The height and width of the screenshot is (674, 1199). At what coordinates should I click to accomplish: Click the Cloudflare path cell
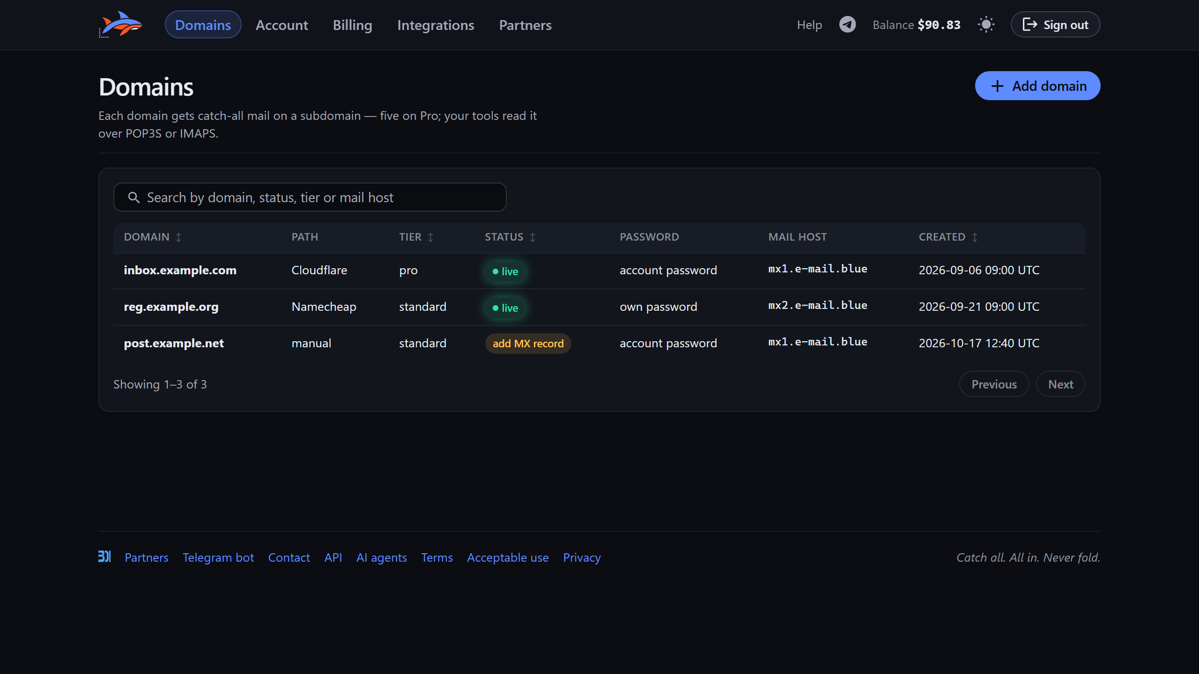(x=319, y=270)
